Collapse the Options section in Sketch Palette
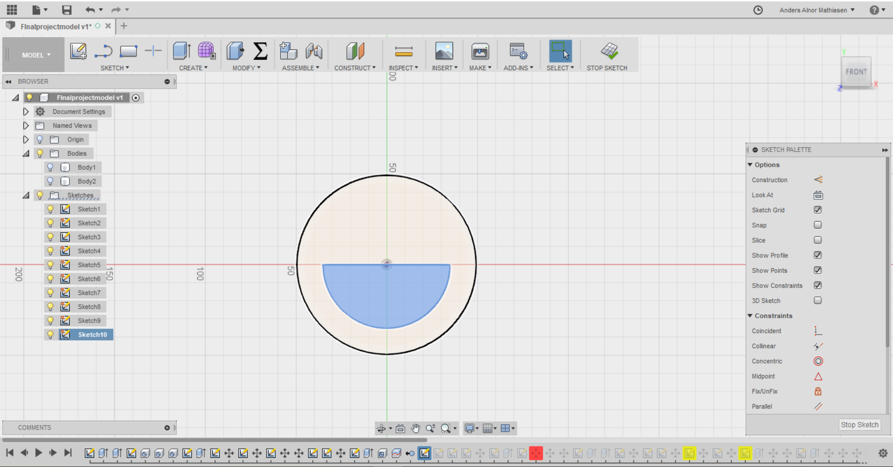Image resolution: width=893 pixels, height=467 pixels. 750,165
